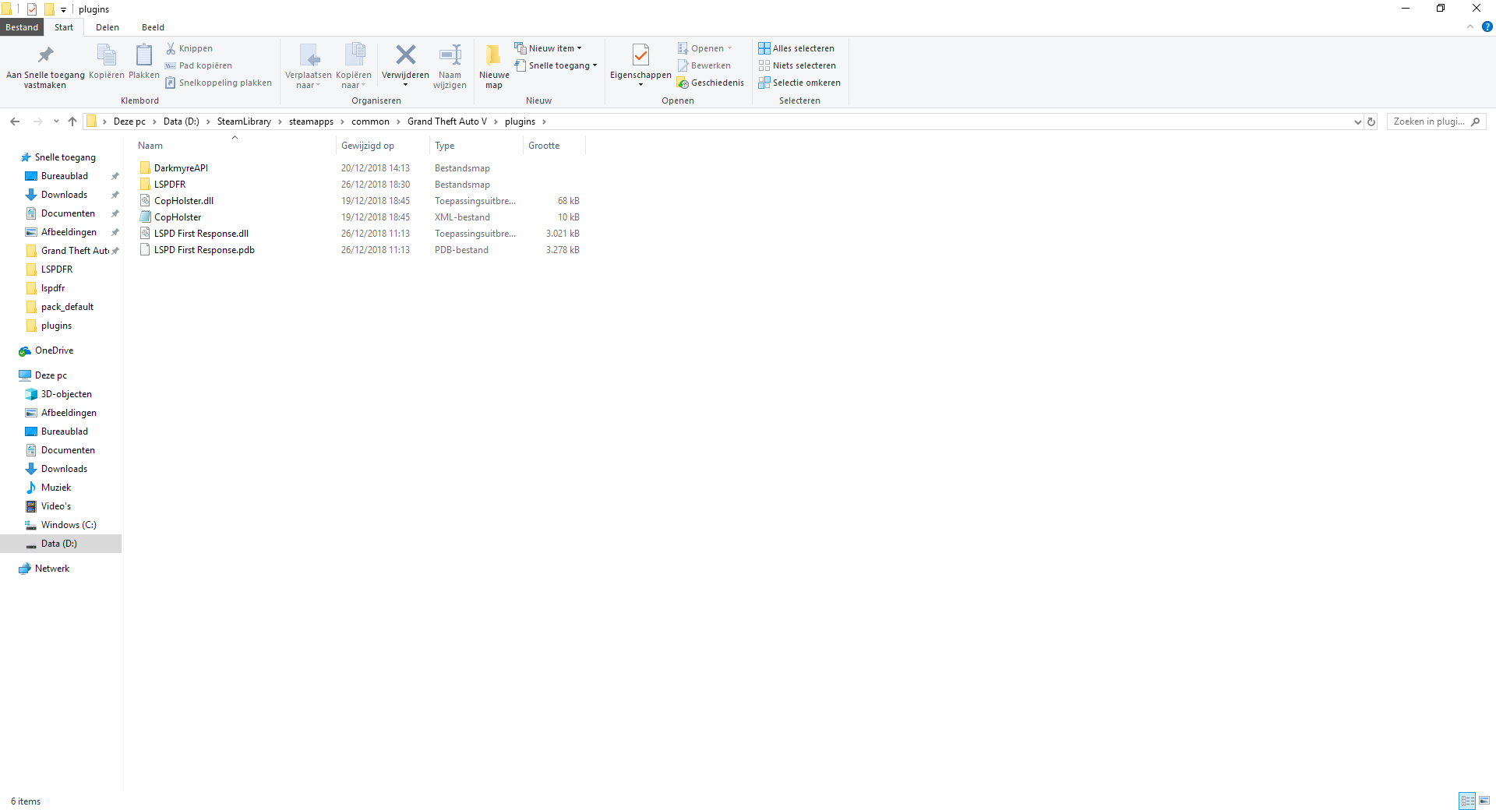
Task: Open the address bar history dropdown
Action: click(1357, 121)
